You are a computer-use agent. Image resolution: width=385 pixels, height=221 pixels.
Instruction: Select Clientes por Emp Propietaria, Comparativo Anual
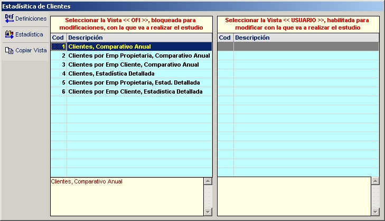point(139,56)
